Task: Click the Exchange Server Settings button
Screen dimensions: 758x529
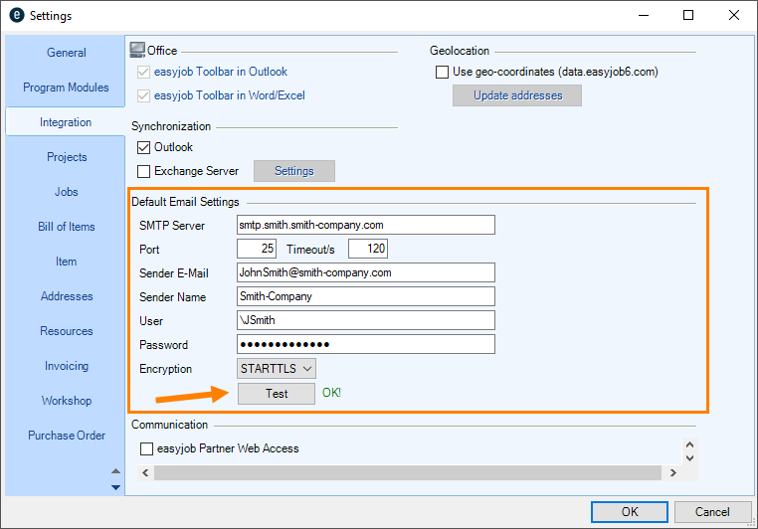Action: point(293,171)
